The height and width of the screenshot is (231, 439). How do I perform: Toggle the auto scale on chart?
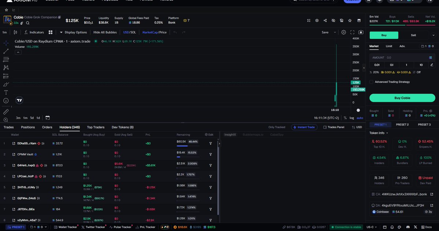[x=360, y=118]
